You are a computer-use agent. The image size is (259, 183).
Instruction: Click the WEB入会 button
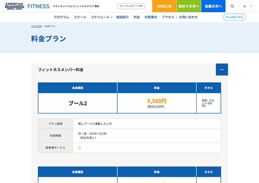click(x=164, y=6)
